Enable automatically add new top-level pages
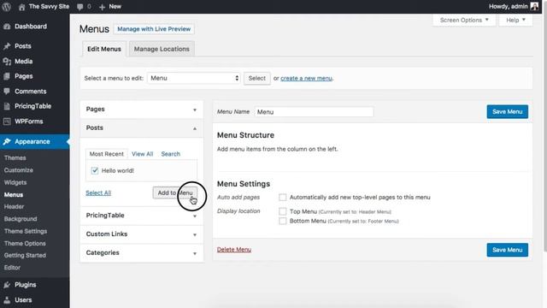 tap(283, 198)
